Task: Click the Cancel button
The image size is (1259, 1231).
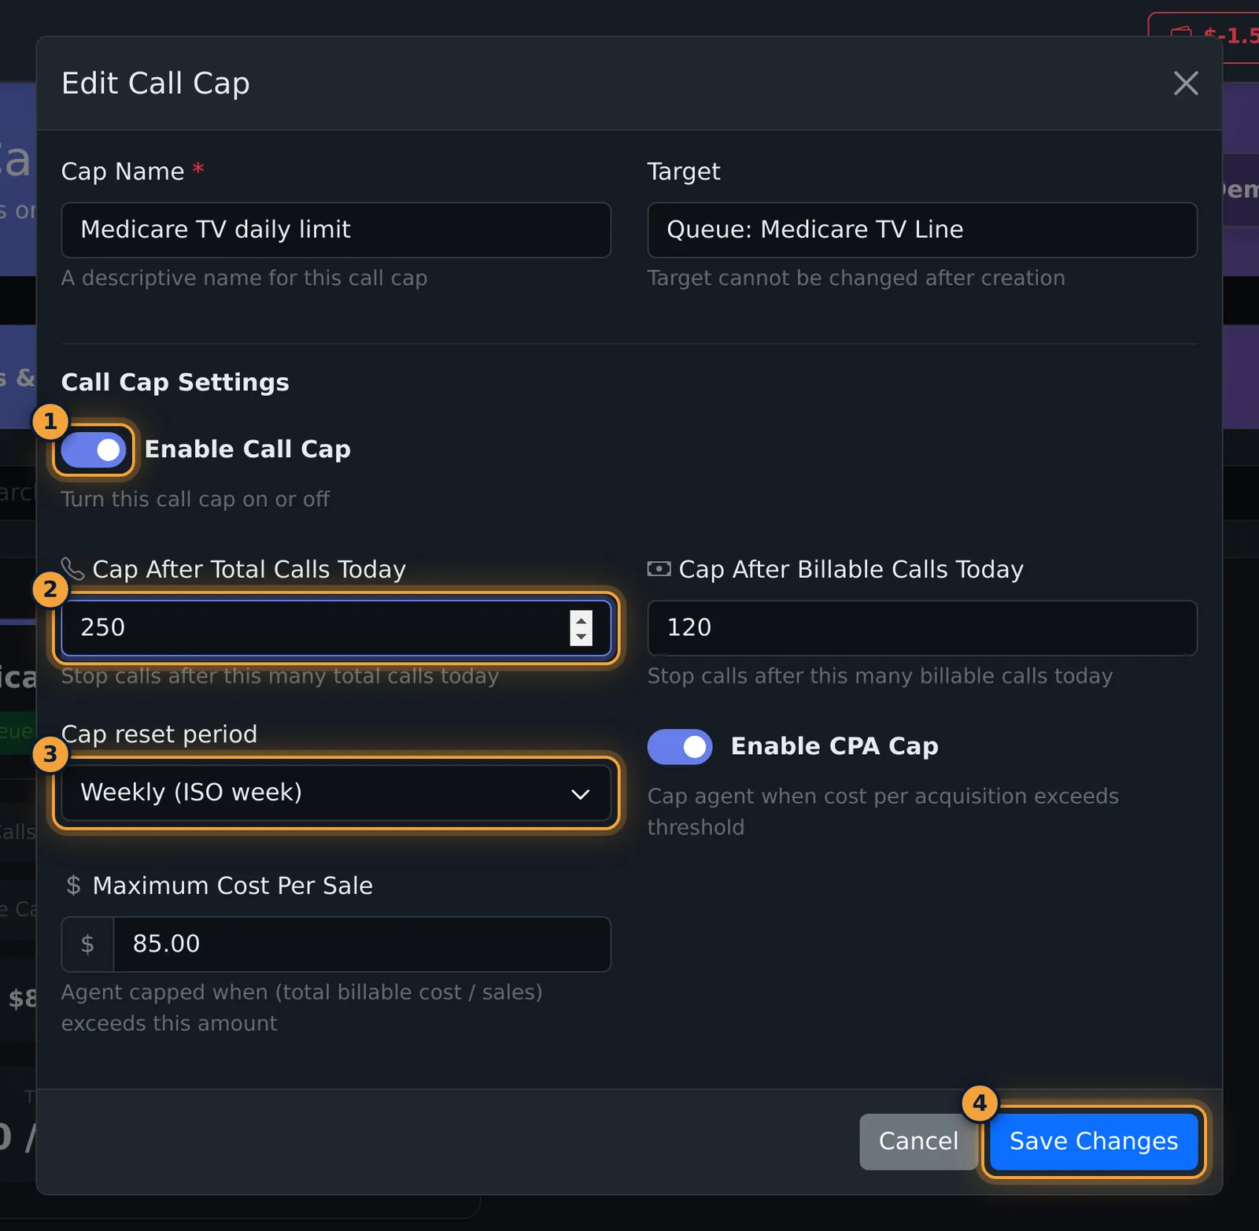Action: tap(918, 1141)
